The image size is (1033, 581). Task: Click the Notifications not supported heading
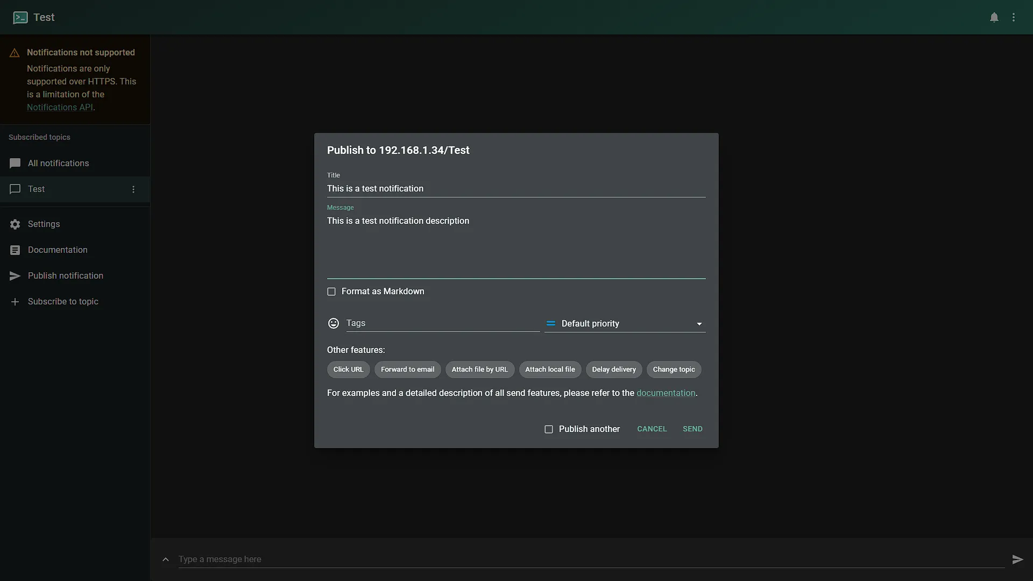tap(81, 53)
